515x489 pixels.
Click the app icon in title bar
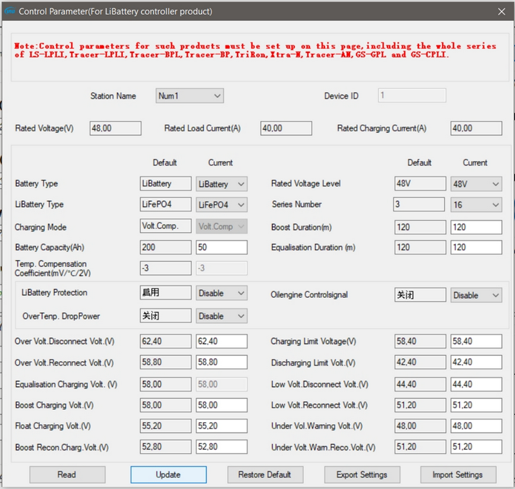(x=9, y=11)
